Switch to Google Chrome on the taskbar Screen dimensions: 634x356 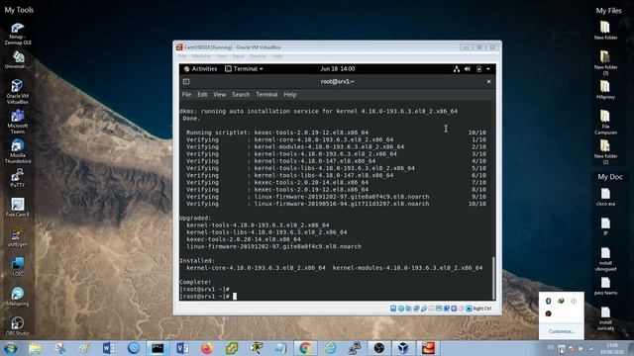click(x=305, y=348)
